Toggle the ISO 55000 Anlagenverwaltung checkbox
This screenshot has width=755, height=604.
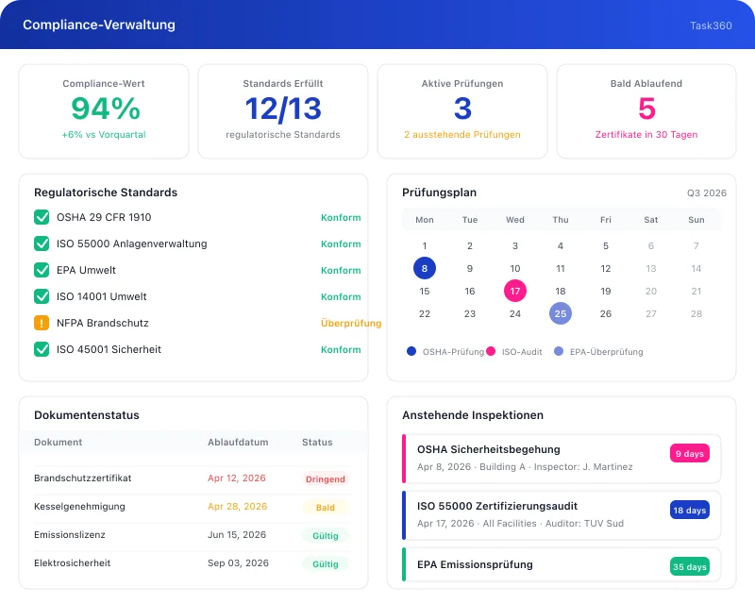(42, 243)
